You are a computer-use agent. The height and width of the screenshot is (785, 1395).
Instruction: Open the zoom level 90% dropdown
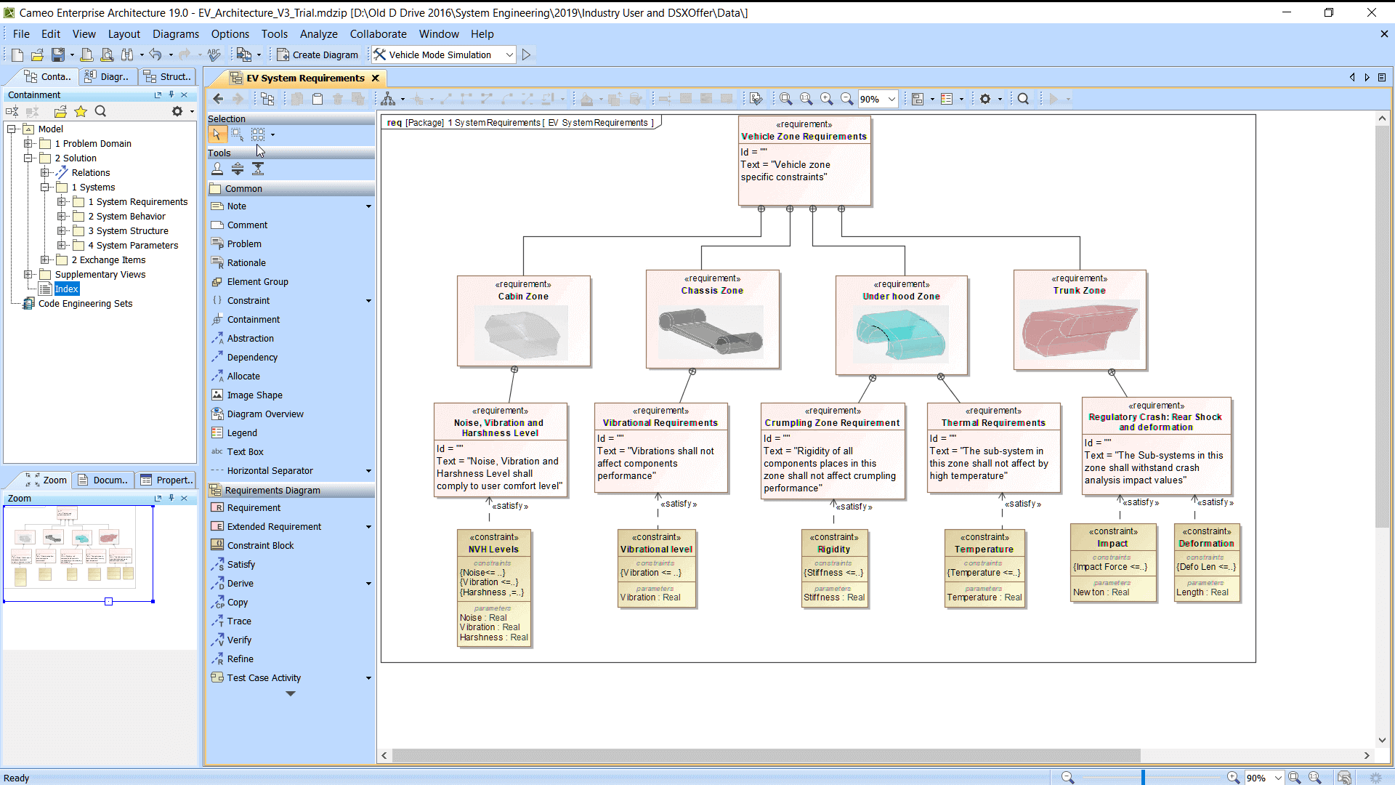pos(891,99)
